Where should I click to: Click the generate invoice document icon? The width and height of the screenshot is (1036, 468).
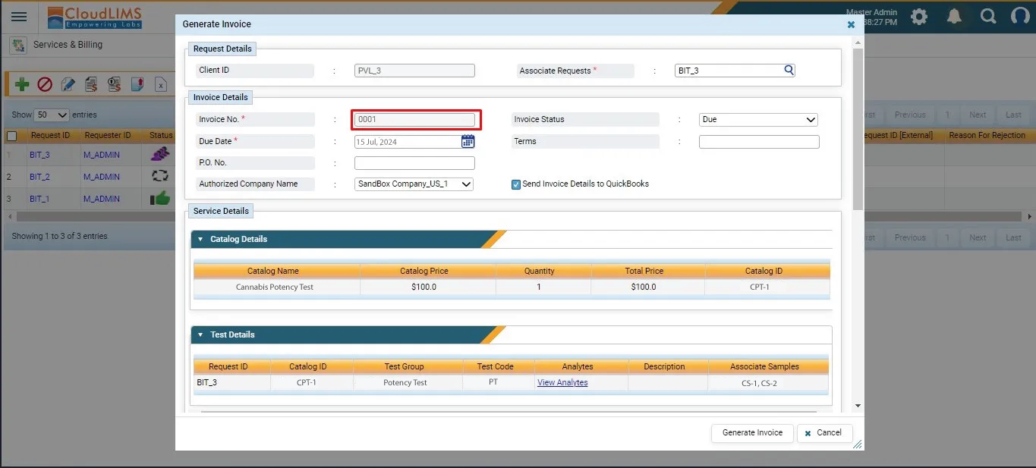click(x=91, y=84)
